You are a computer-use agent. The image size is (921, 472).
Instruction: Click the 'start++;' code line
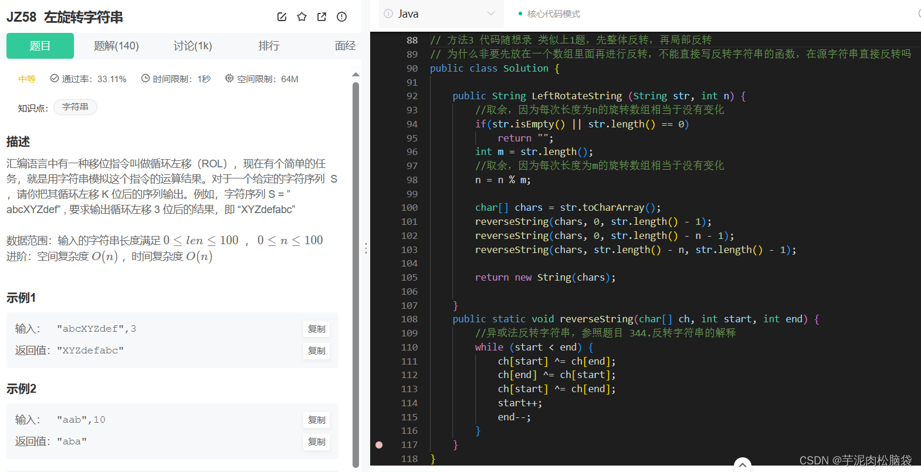(x=520, y=403)
